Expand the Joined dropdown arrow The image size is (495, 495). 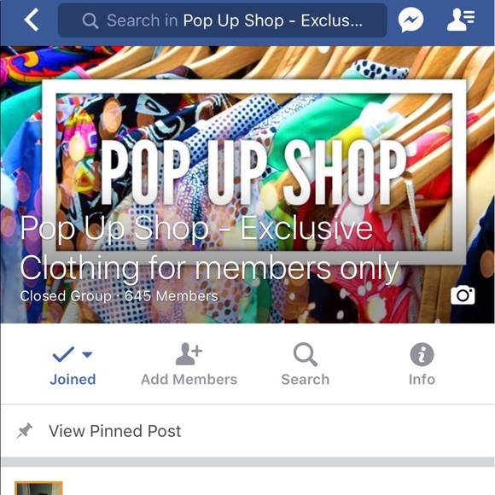tap(87, 354)
